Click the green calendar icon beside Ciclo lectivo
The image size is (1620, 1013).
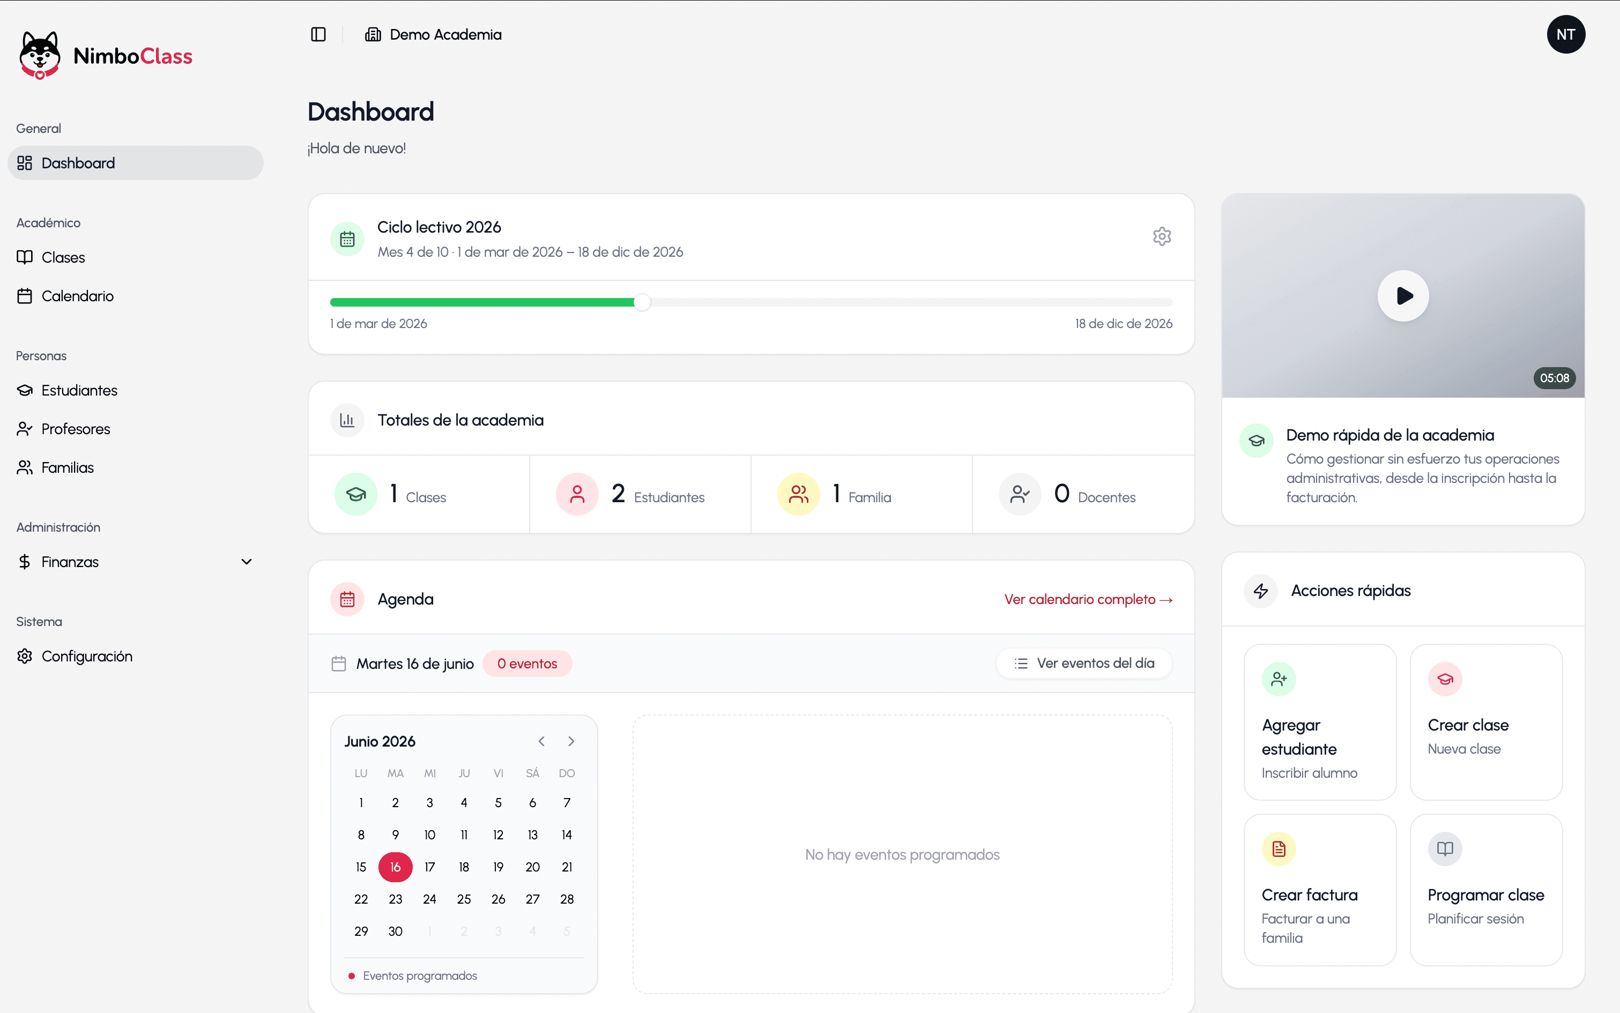(x=347, y=239)
